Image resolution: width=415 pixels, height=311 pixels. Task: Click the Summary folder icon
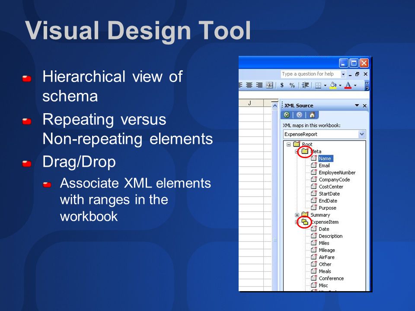click(305, 214)
